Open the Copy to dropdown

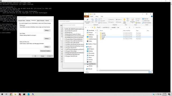click(x=111, y=22)
